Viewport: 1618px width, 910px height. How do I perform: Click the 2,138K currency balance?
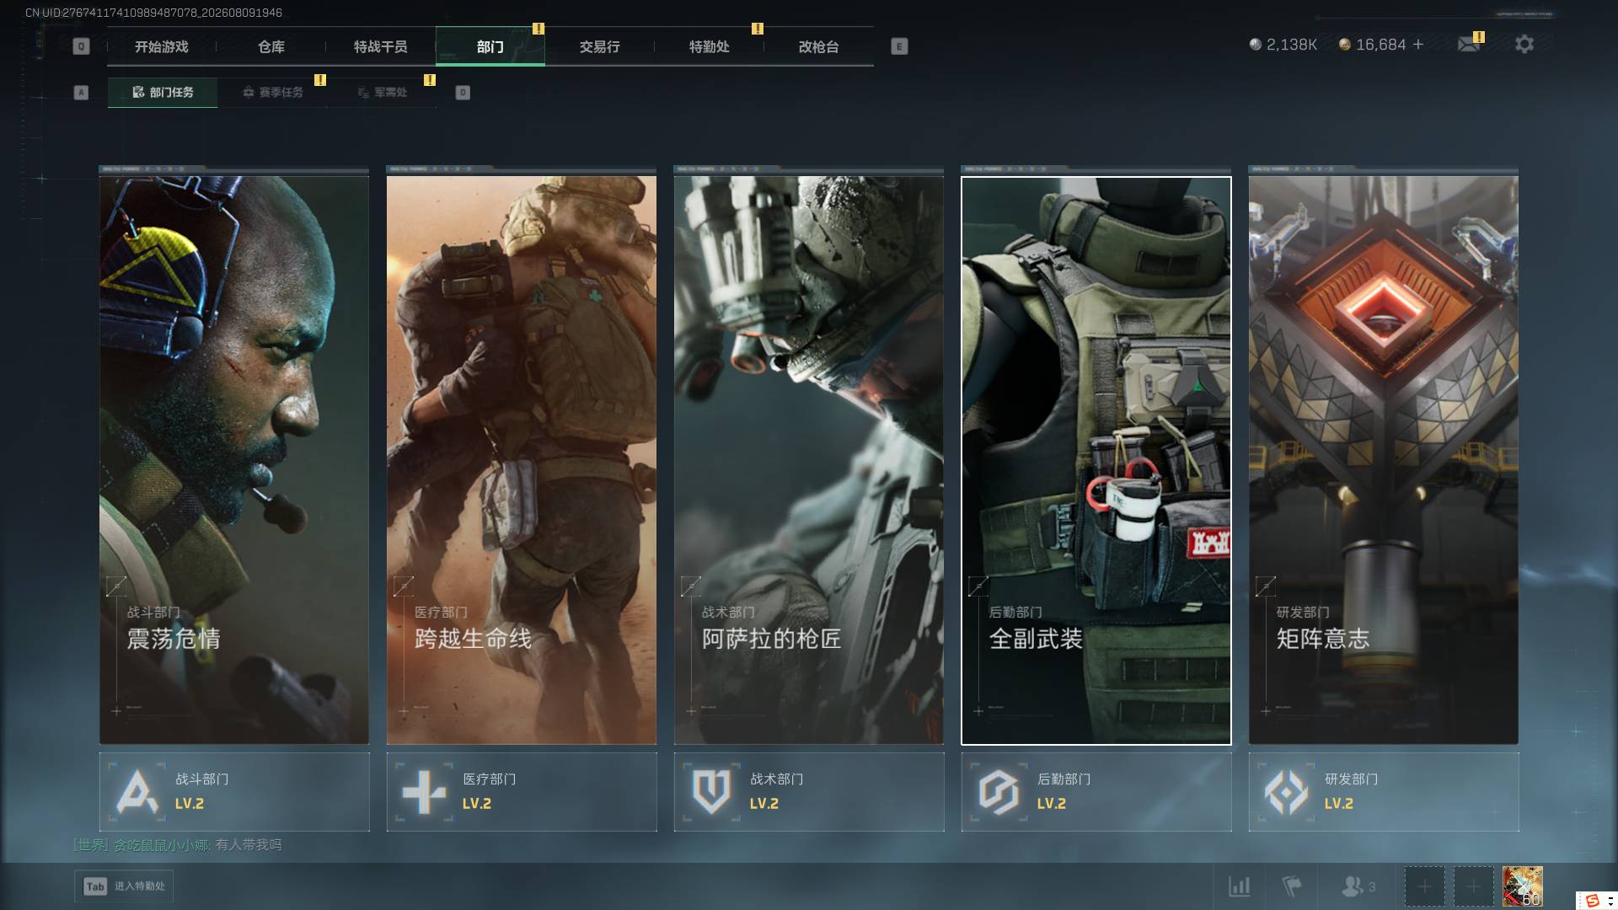click(1283, 45)
